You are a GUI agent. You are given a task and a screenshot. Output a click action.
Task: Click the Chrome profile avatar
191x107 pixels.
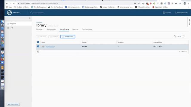point(185,4)
